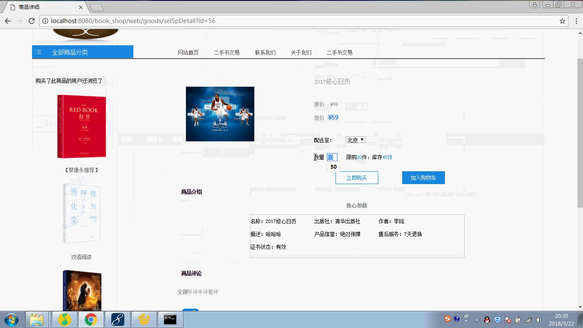Select autocomplete suggestion 50
The width and height of the screenshot is (583, 328).
334,167
